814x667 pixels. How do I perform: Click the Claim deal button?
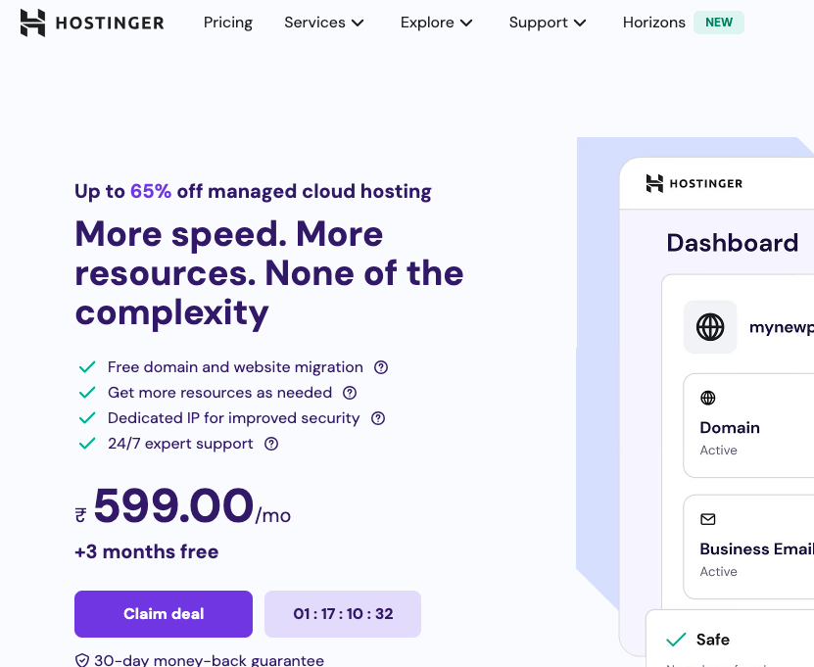[x=163, y=614]
